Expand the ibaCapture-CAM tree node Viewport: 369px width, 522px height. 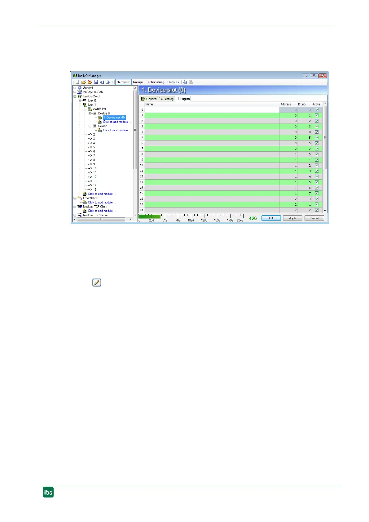click(75, 92)
